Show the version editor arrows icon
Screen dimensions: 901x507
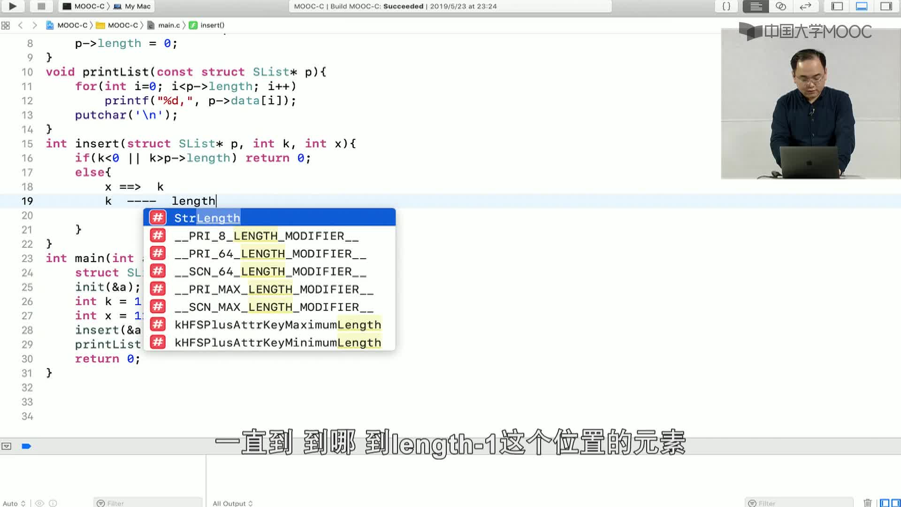805,6
